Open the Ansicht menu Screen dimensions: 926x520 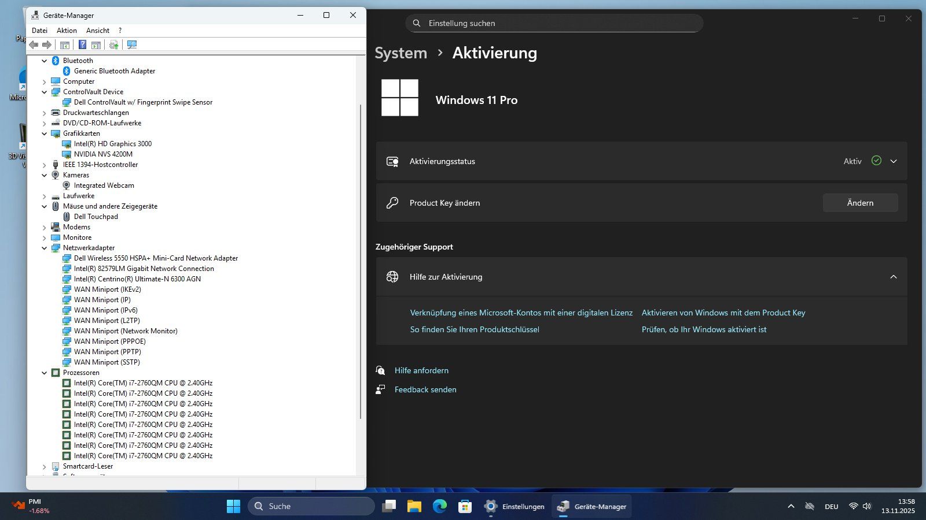point(98,31)
